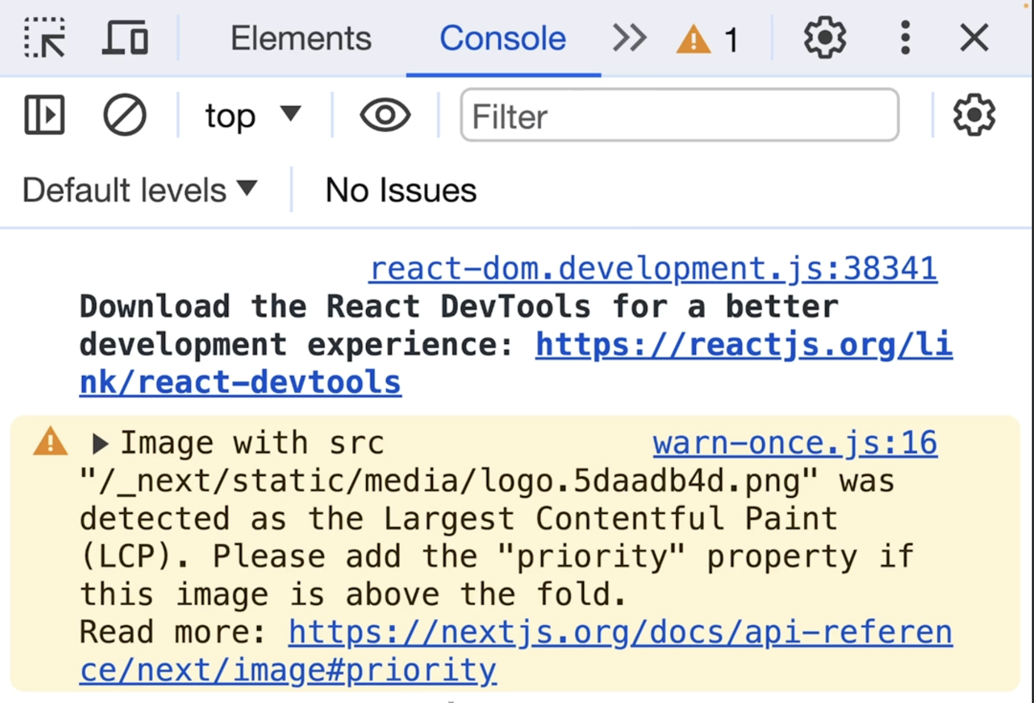Switch to the Elements tab
Image resolution: width=1034 pixels, height=703 pixels.
coord(301,38)
